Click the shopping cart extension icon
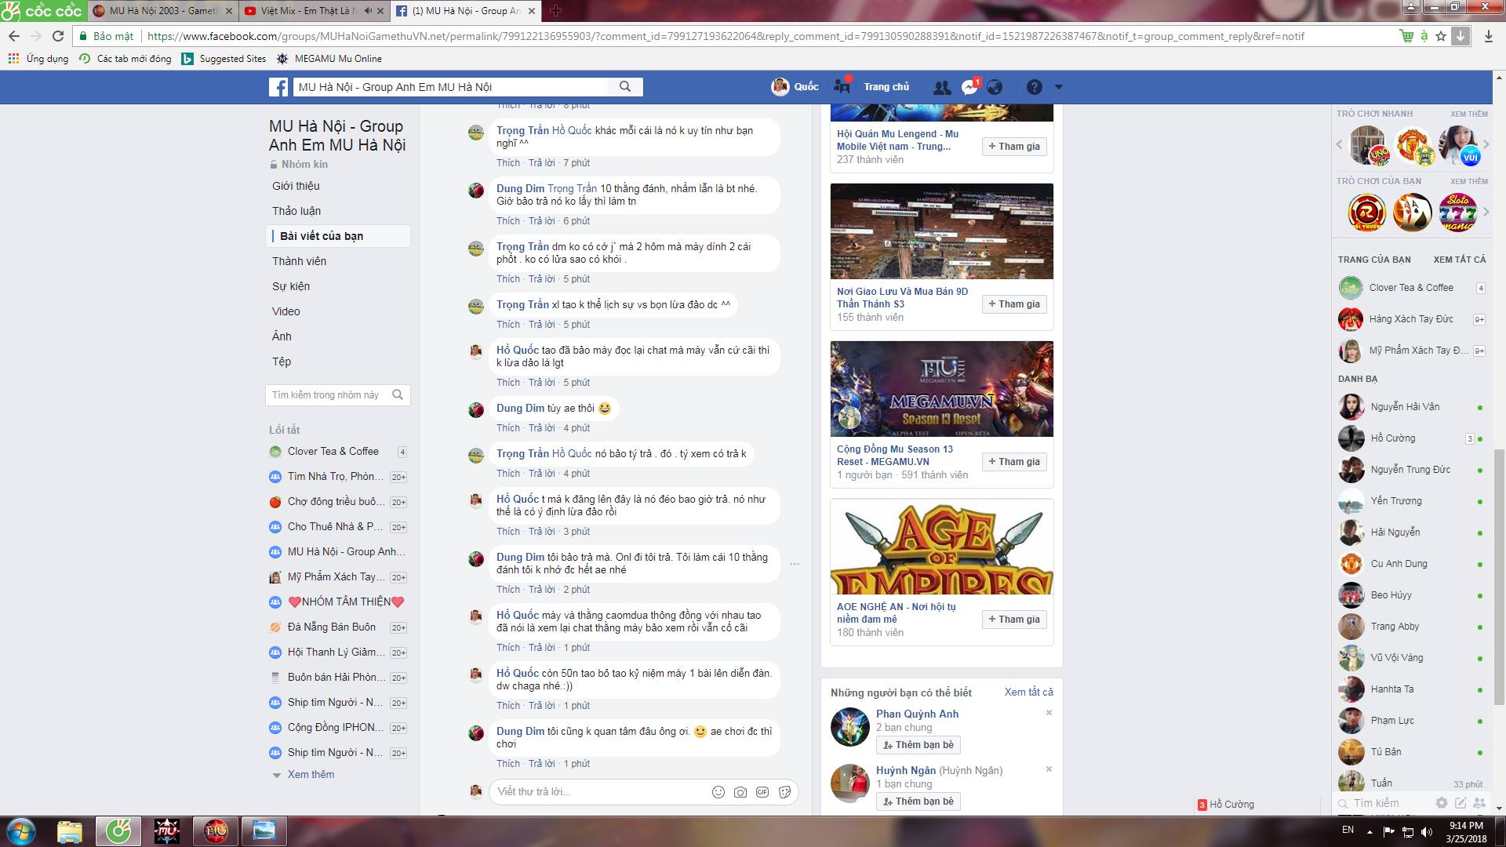 click(x=1407, y=36)
